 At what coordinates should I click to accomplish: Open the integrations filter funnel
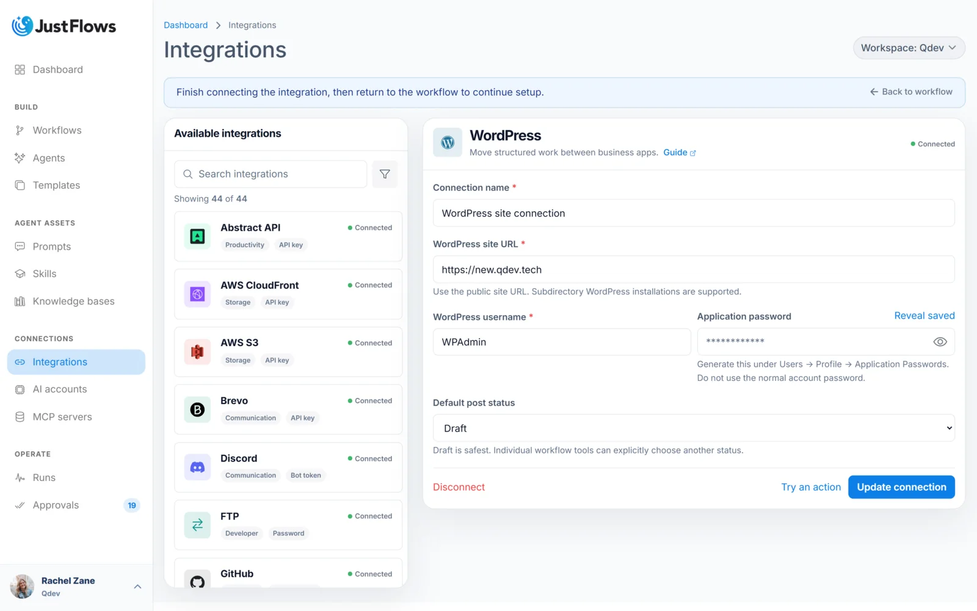click(385, 174)
